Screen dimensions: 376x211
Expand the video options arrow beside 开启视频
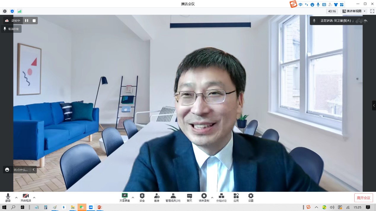pyautogui.click(x=34, y=197)
